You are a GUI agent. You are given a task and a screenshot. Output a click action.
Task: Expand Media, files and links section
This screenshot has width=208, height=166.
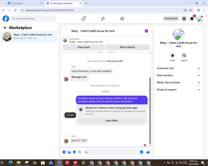178,83
